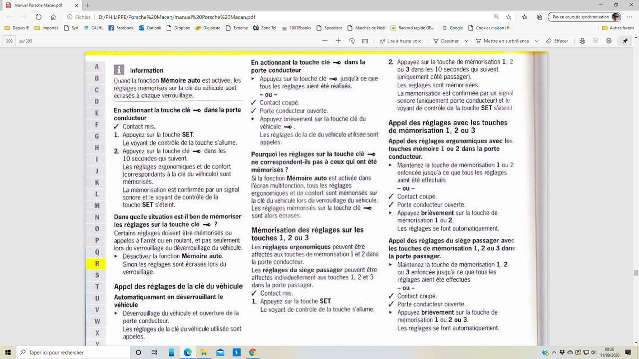Click index letter R highlighted in yellow
The height and width of the screenshot is (359, 639).
[x=97, y=263]
